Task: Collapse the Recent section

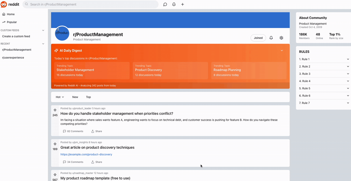Action: (43, 44)
